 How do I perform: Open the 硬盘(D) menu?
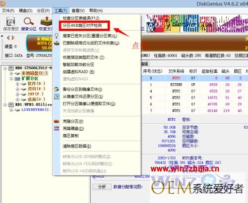coord(26,11)
